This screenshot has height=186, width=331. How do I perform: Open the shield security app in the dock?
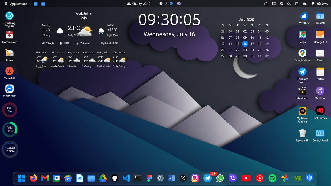coord(309,178)
